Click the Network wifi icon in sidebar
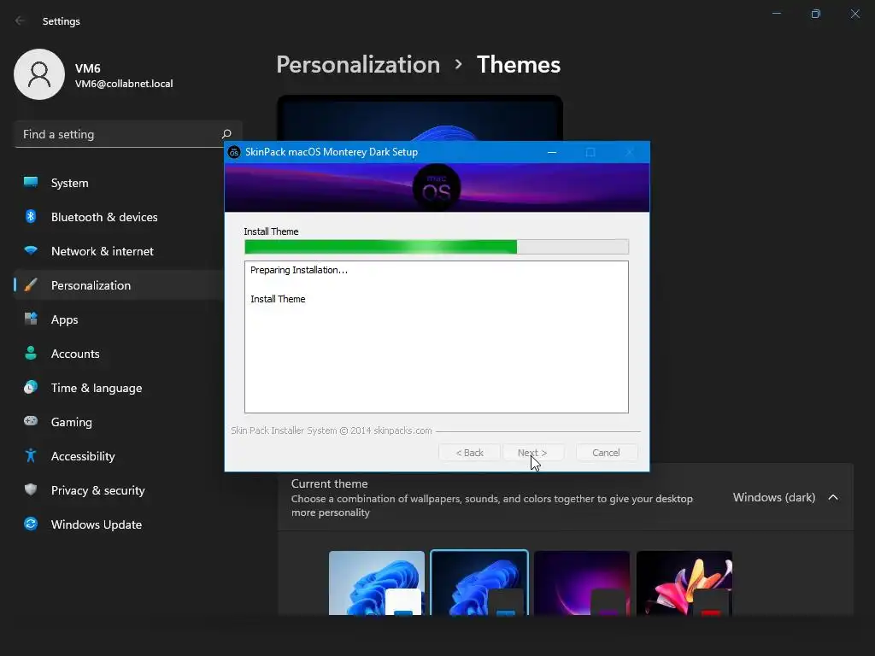 coord(31,250)
